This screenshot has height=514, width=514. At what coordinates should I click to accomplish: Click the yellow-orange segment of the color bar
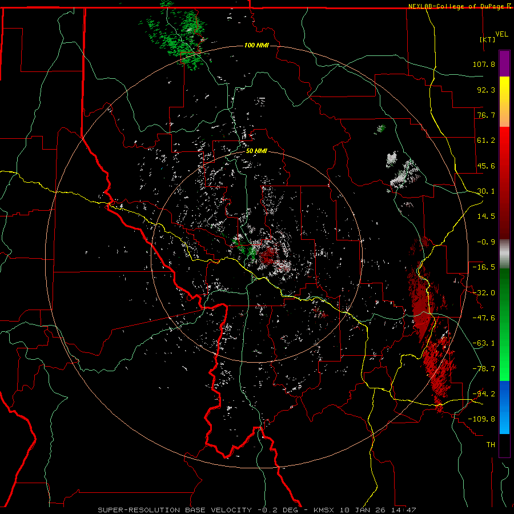504,102
